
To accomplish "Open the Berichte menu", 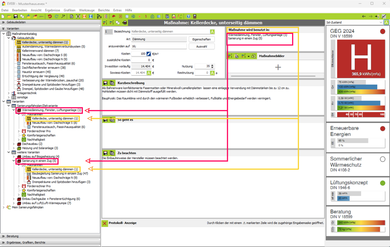I will coord(104,10).
